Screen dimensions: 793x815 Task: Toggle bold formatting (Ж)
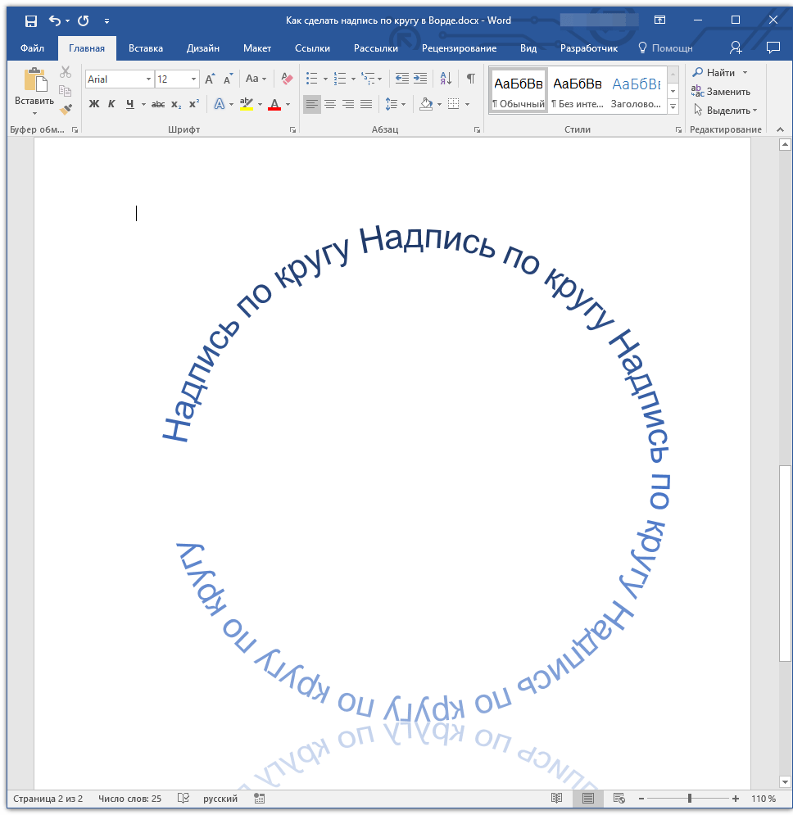pos(93,104)
